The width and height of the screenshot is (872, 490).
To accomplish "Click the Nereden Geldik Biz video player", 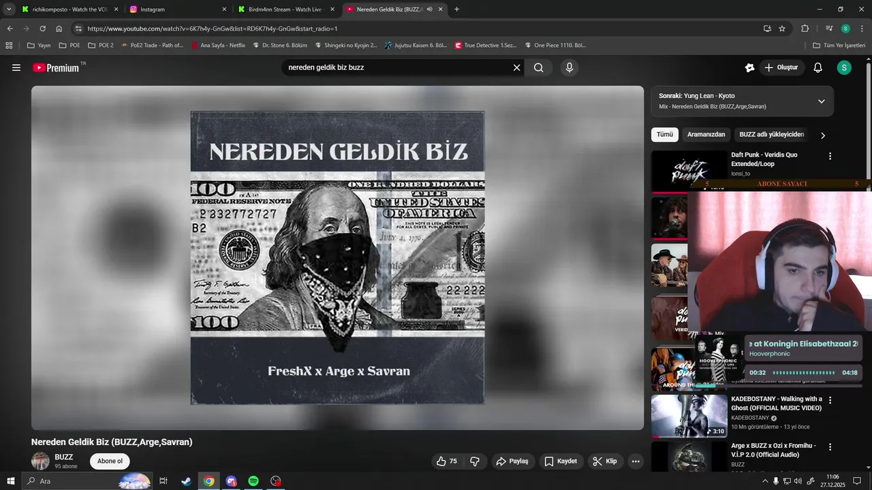I will click(x=337, y=258).
